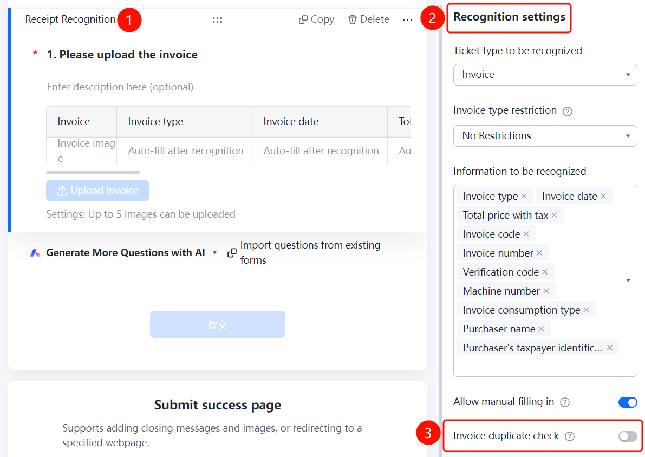Click the Invoice image cell
645x457 pixels.
[81, 151]
